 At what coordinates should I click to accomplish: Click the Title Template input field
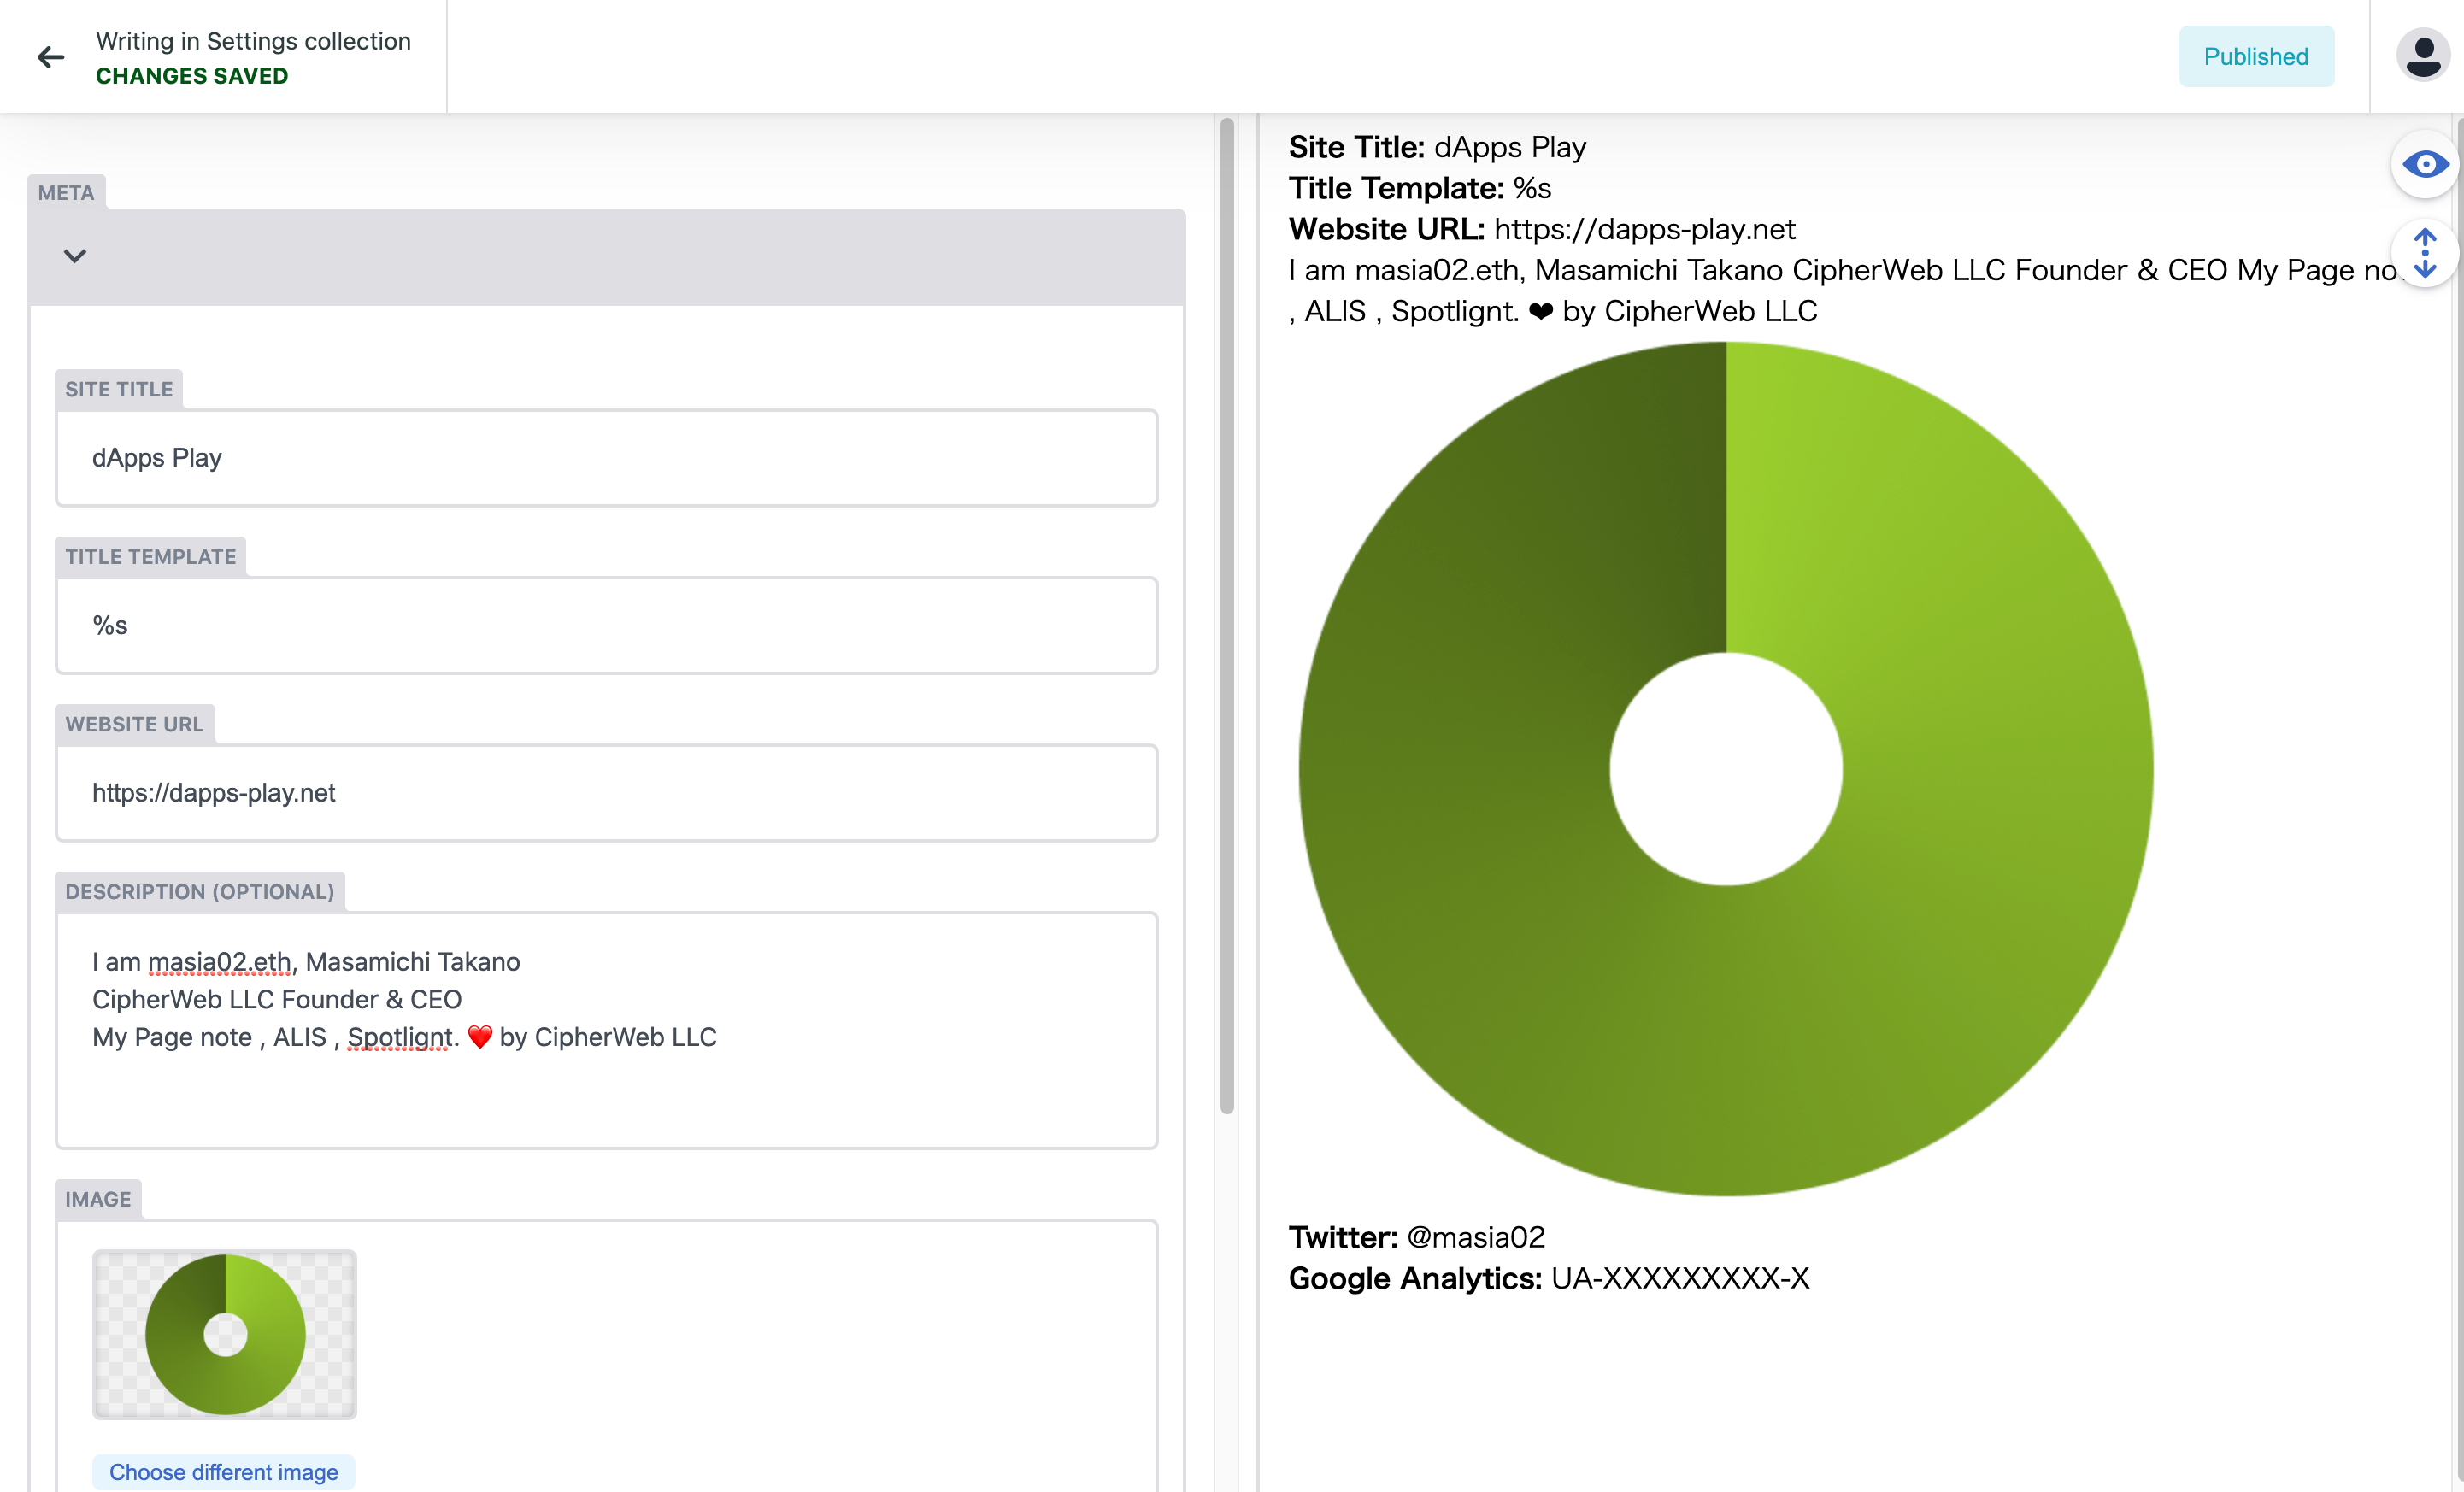(606, 625)
